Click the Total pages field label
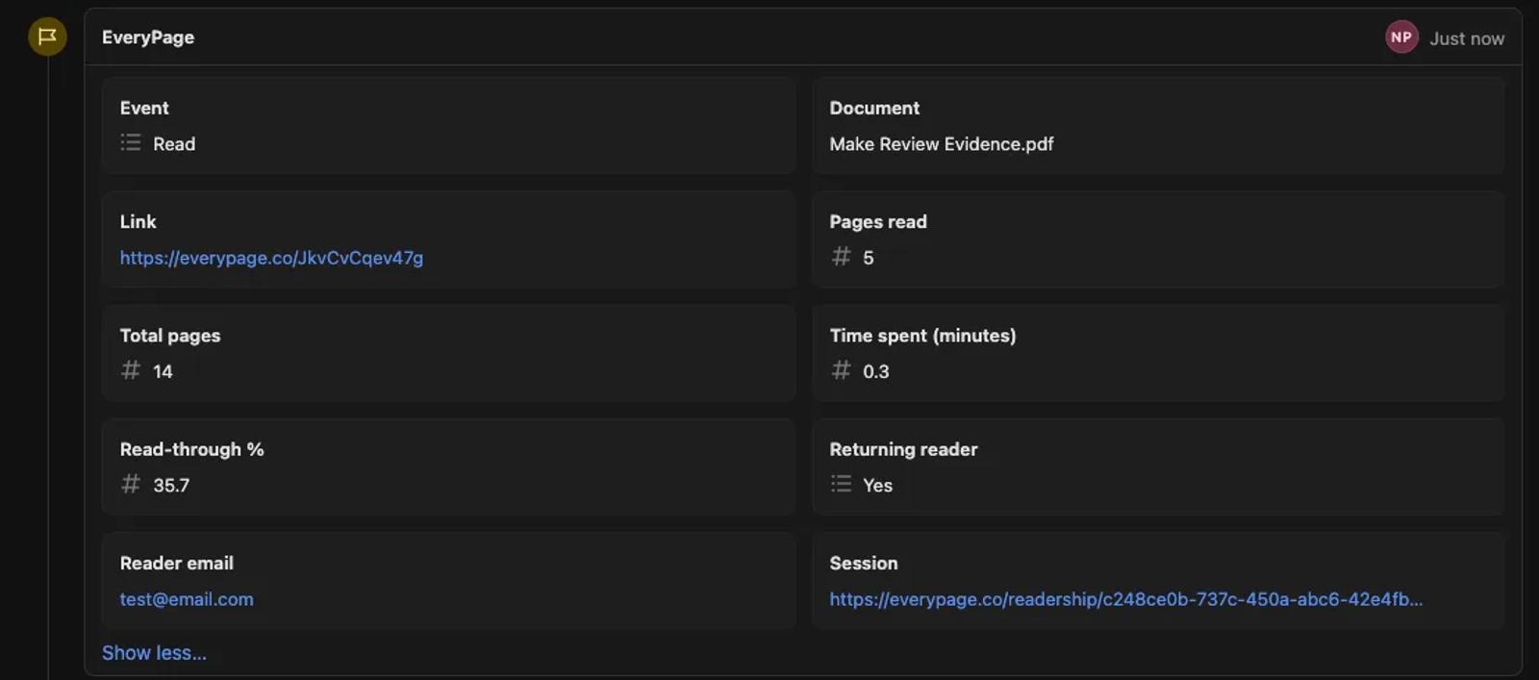 tap(170, 336)
